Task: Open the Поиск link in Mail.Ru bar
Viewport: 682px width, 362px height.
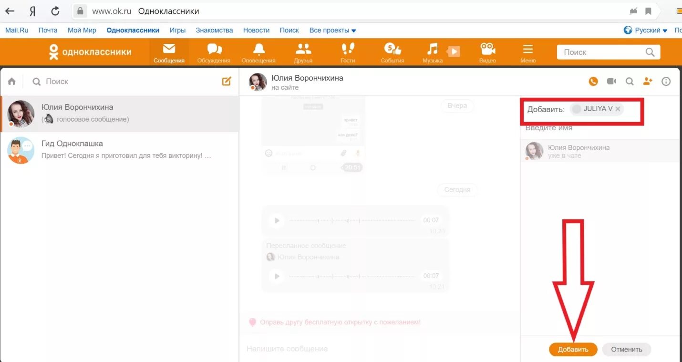Action: [289, 30]
